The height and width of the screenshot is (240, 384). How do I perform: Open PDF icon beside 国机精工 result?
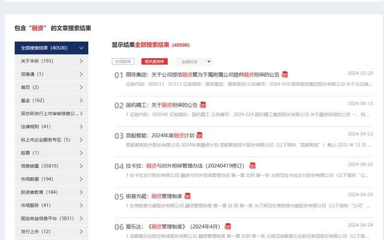203,105
